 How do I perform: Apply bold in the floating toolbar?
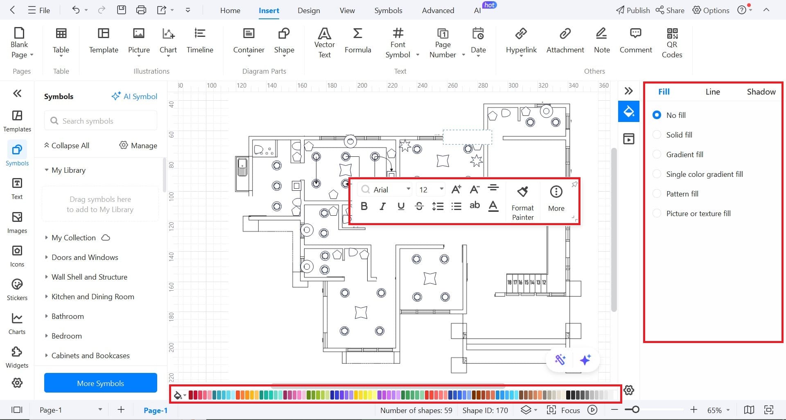tap(364, 206)
